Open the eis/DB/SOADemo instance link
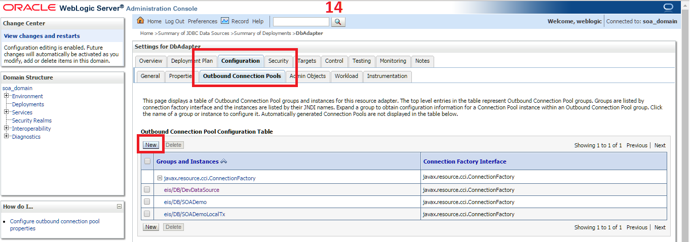Image resolution: width=692 pixels, height=242 pixels. pos(185,202)
